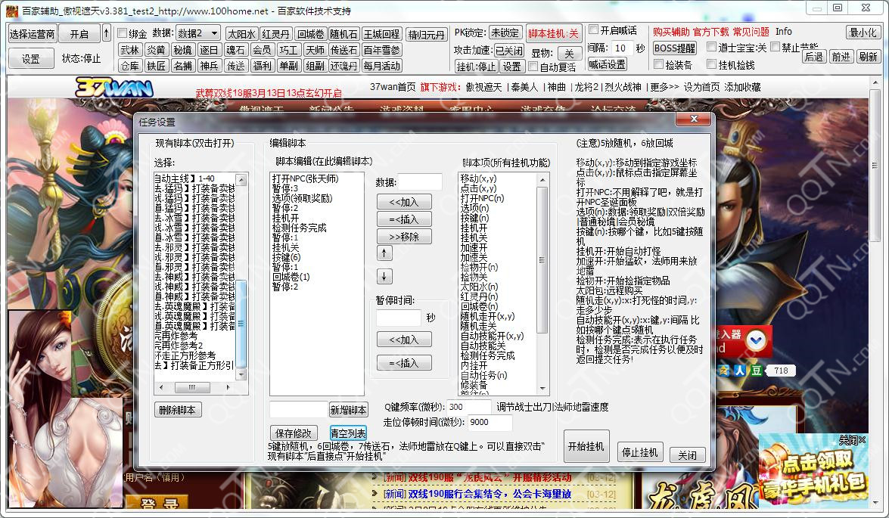Click the 红灵丹 toolbar button
The height and width of the screenshot is (518, 889).
[276, 34]
